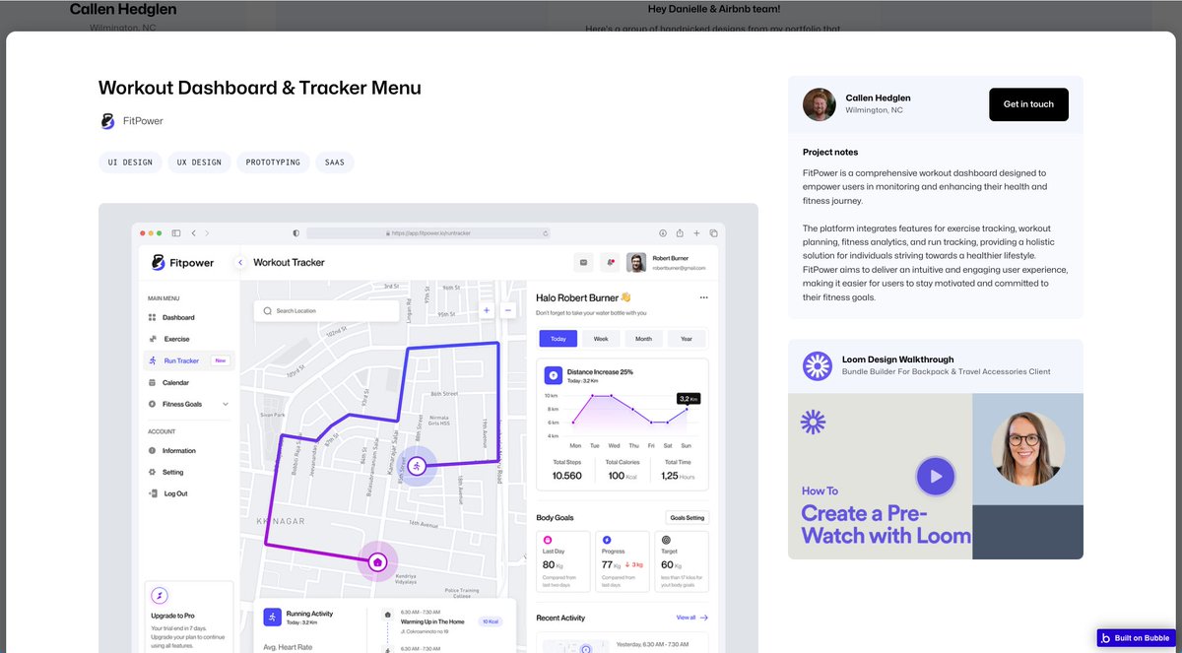The width and height of the screenshot is (1182, 653).
Task: Click the Upgrade to Pro lightning icon
Action: coord(160,596)
